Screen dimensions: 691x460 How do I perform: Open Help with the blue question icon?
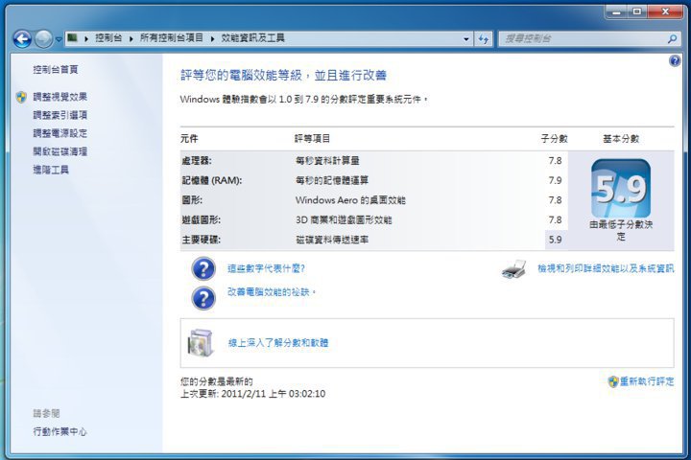point(675,60)
